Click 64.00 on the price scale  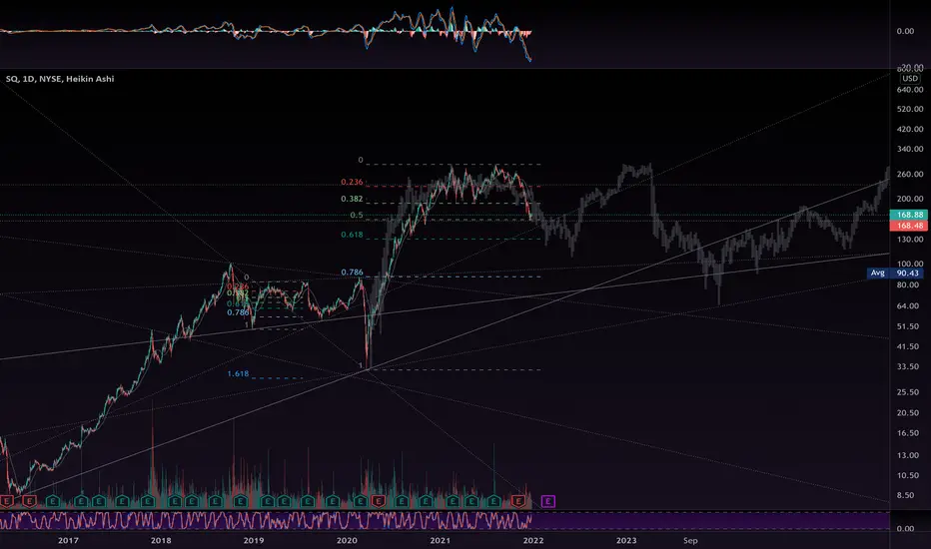pos(908,306)
